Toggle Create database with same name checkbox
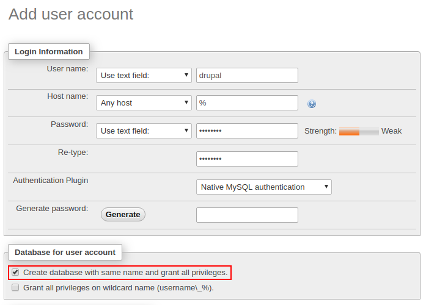The height and width of the screenshot is (305, 426). tap(15, 273)
